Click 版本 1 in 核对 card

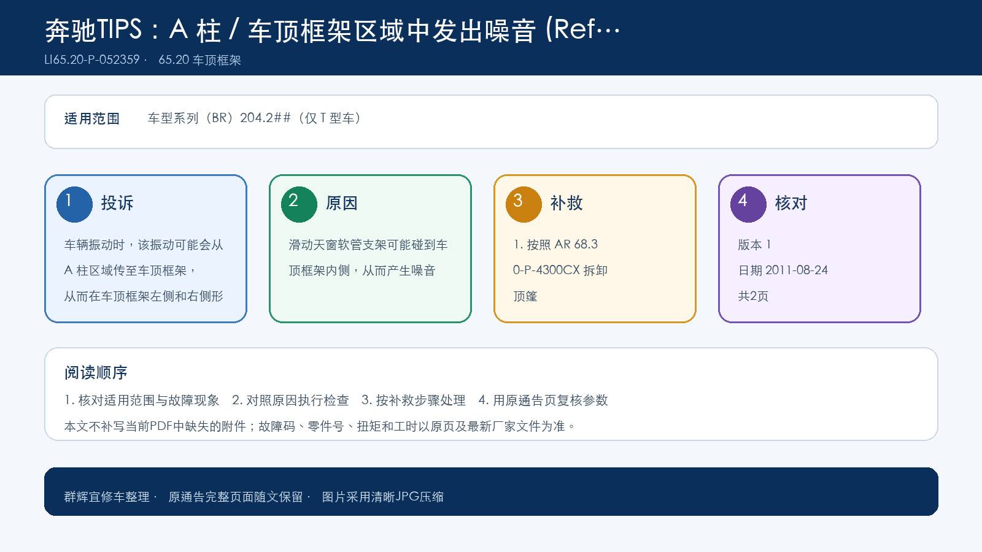754,244
